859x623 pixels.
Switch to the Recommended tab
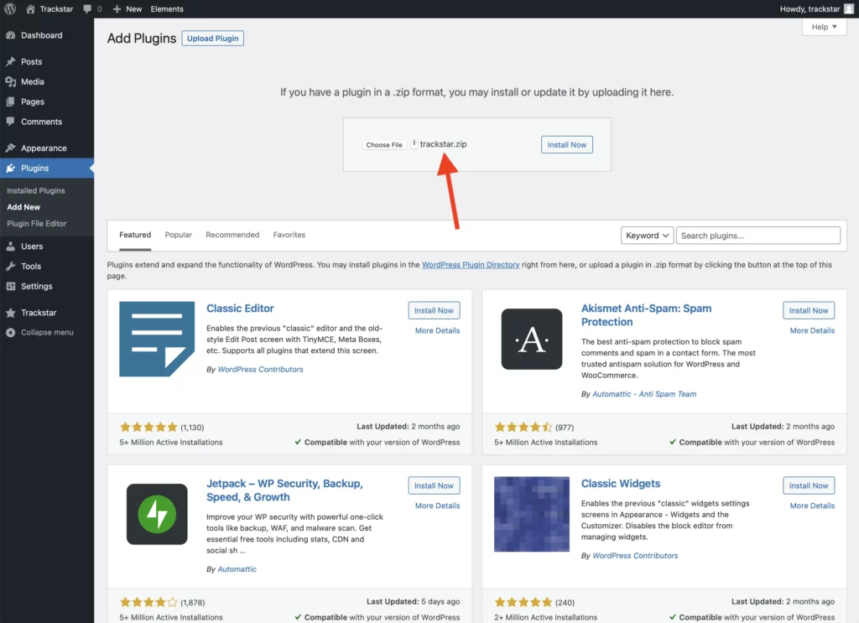click(232, 235)
